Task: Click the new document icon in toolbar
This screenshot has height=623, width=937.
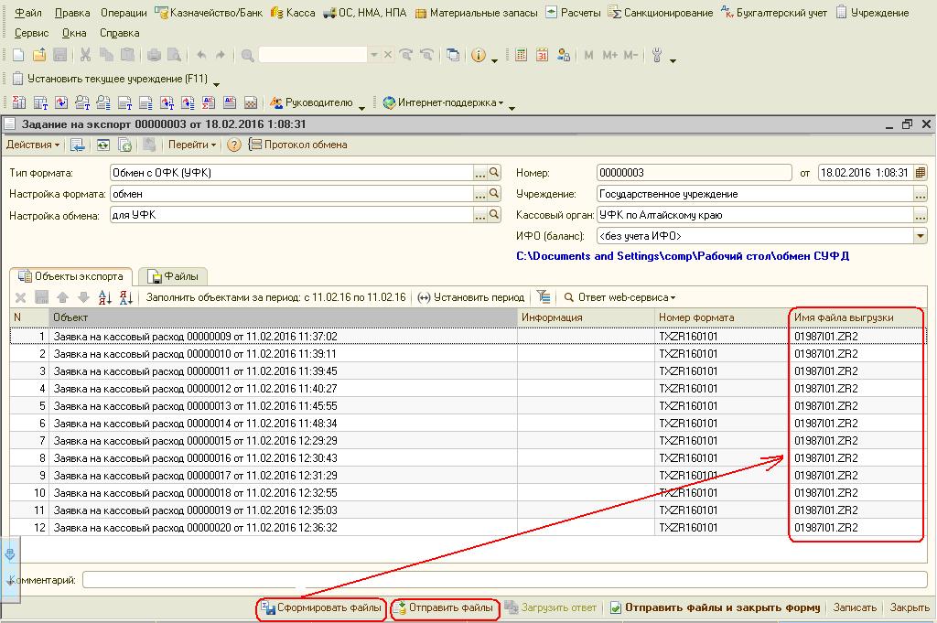Action: (19, 56)
